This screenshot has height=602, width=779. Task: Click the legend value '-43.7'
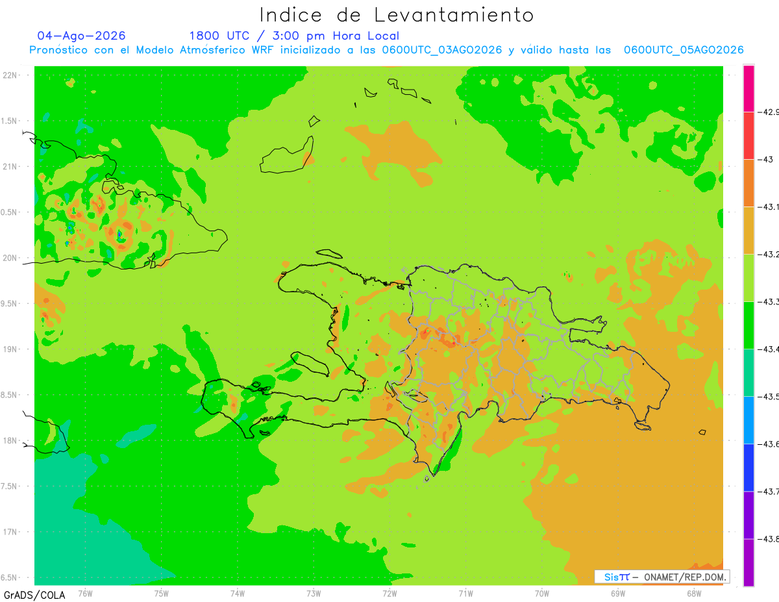point(769,492)
